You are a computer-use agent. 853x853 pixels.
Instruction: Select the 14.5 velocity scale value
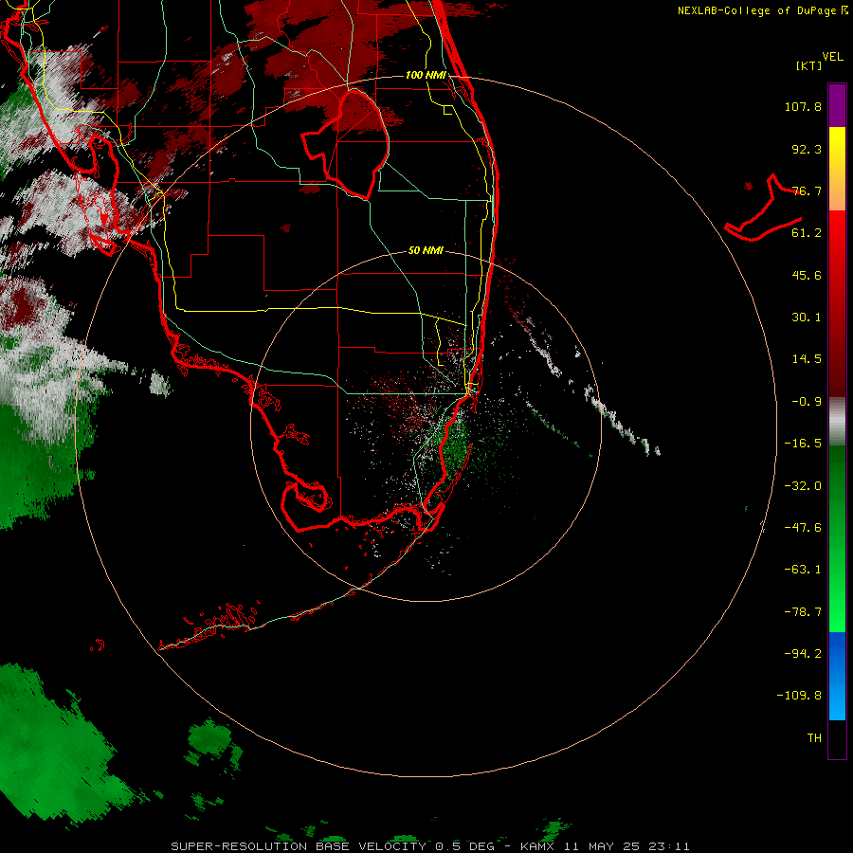[x=807, y=359]
